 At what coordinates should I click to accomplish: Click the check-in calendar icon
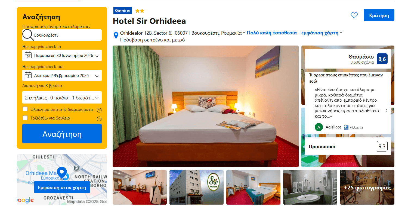coord(28,55)
